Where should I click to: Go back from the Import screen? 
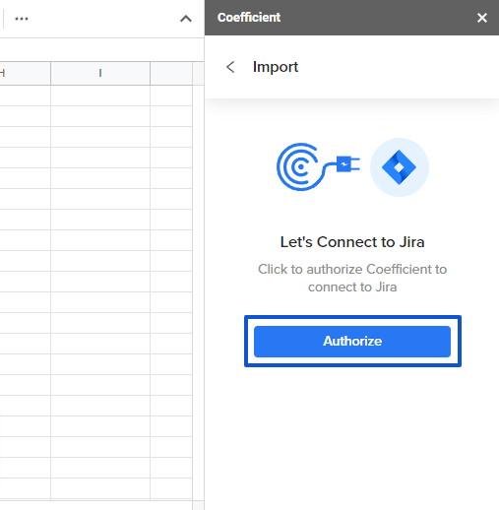pos(230,67)
